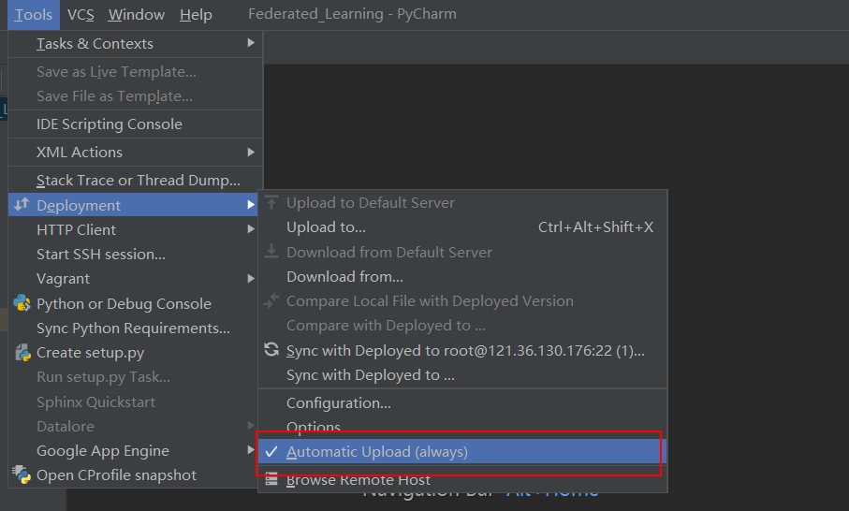Click Sphinx Quickstart entry
The width and height of the screenshot is (849, 511).
point(133,401)
